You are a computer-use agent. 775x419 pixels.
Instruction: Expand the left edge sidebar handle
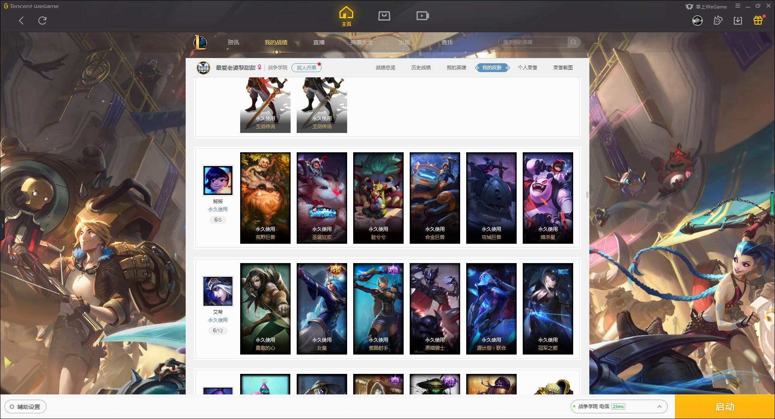(2, 226)
